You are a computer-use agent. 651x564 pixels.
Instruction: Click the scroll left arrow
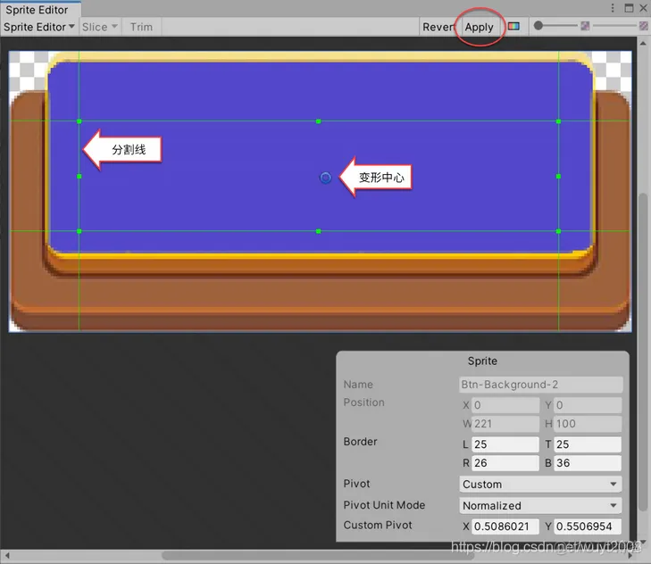(x=6, y=555)
